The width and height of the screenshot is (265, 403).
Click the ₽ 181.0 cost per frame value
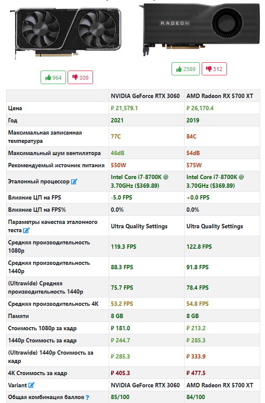pyautogui.click(x=120, y=328)
